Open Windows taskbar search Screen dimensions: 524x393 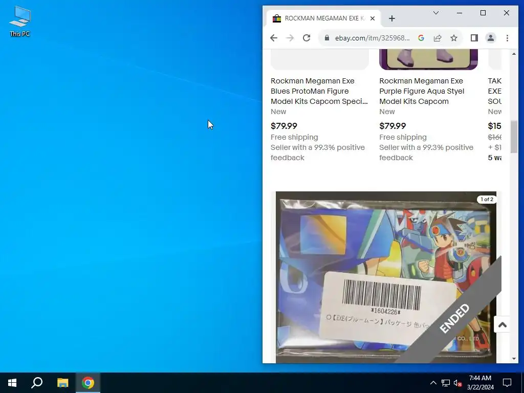point(37,383)
